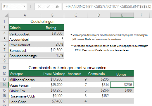152x106 pixels.
Task: Select column A header
Action: click(25, 15)
